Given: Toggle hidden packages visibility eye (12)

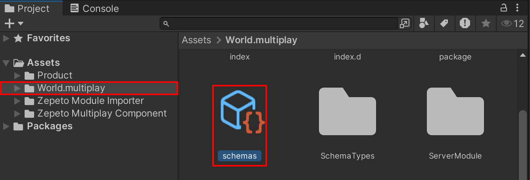Looking at the screenshot, I should point(513,23).
